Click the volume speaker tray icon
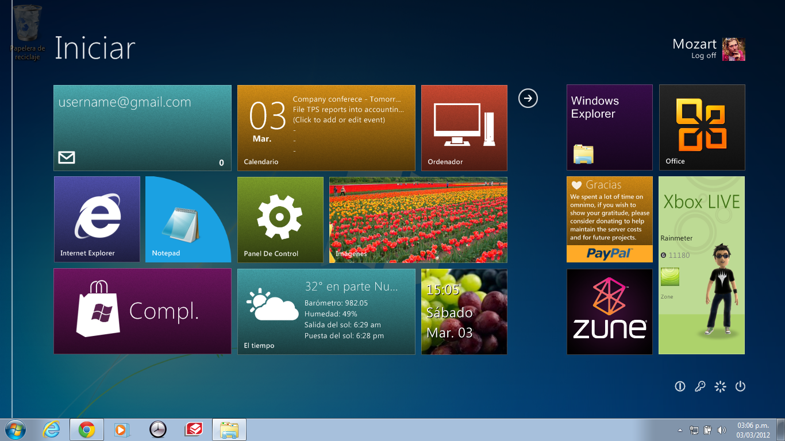 click(x=722, y=430)
